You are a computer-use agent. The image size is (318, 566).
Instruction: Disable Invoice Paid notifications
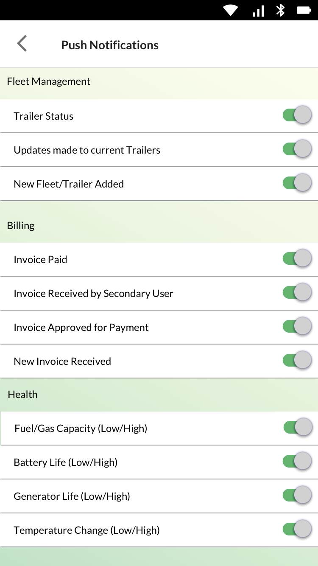tap(297, 258)
